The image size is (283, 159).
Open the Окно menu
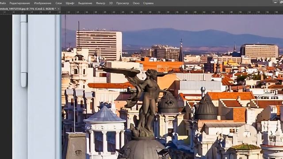tap(136, 3)
